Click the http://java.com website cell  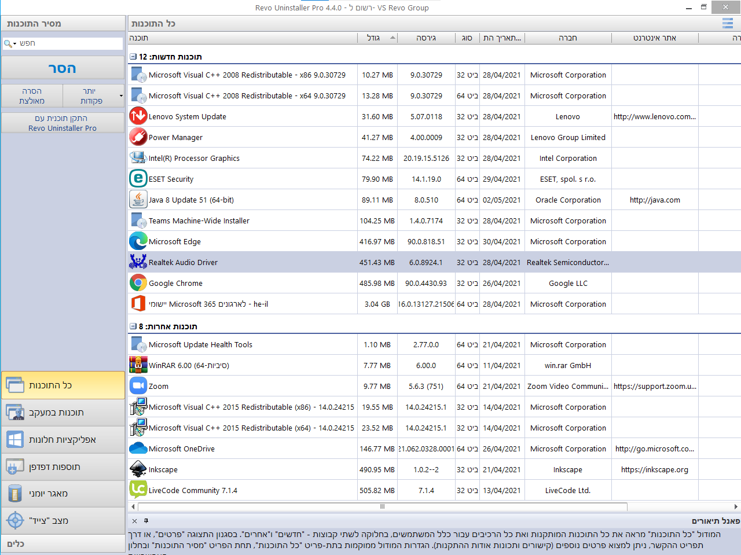[x=655, y=200]
